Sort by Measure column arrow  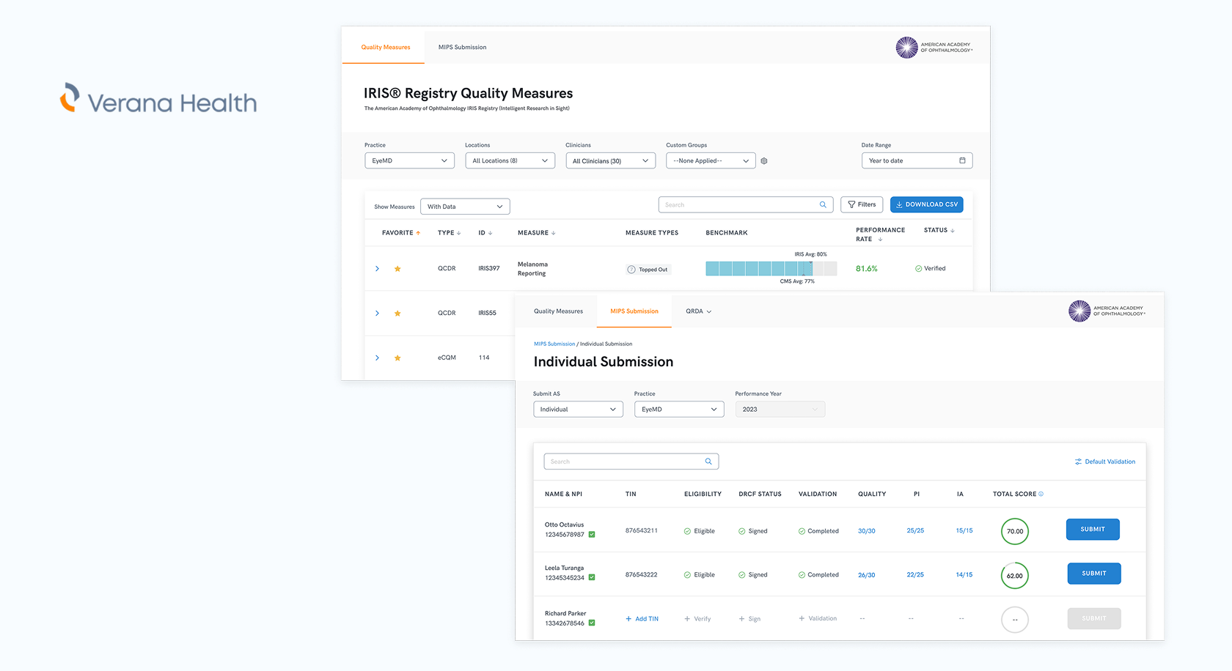pyautogui.click(x=554, y=233)
